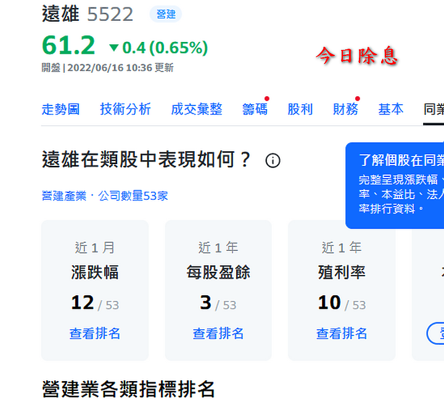Click the stock code 5522
The image size is (444, 402).
click(x=110, y=14)
